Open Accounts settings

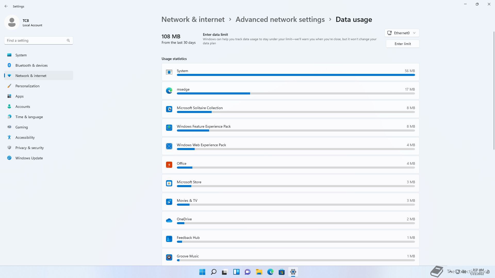39,107
